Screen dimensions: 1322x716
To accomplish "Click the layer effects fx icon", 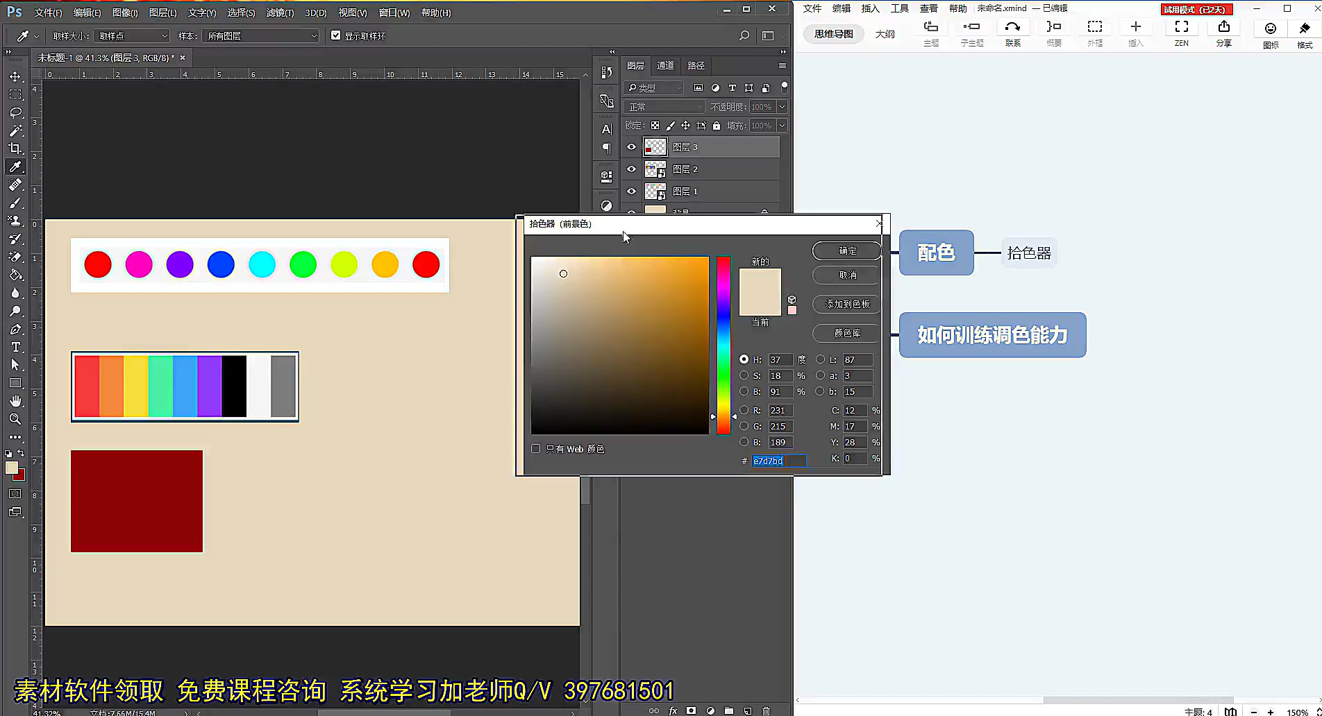I will (673, 710).
